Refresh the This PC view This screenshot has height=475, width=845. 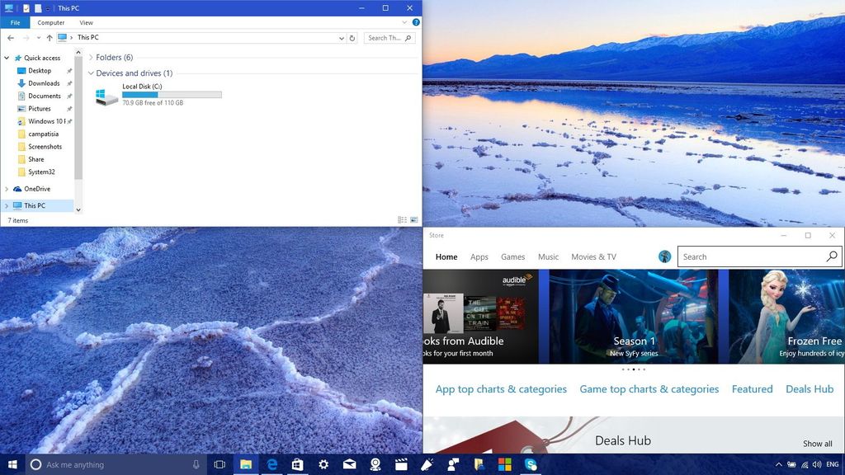click(352, 37)
